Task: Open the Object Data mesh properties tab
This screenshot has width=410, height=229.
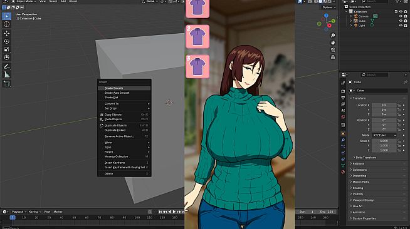Action: point(343,166)
